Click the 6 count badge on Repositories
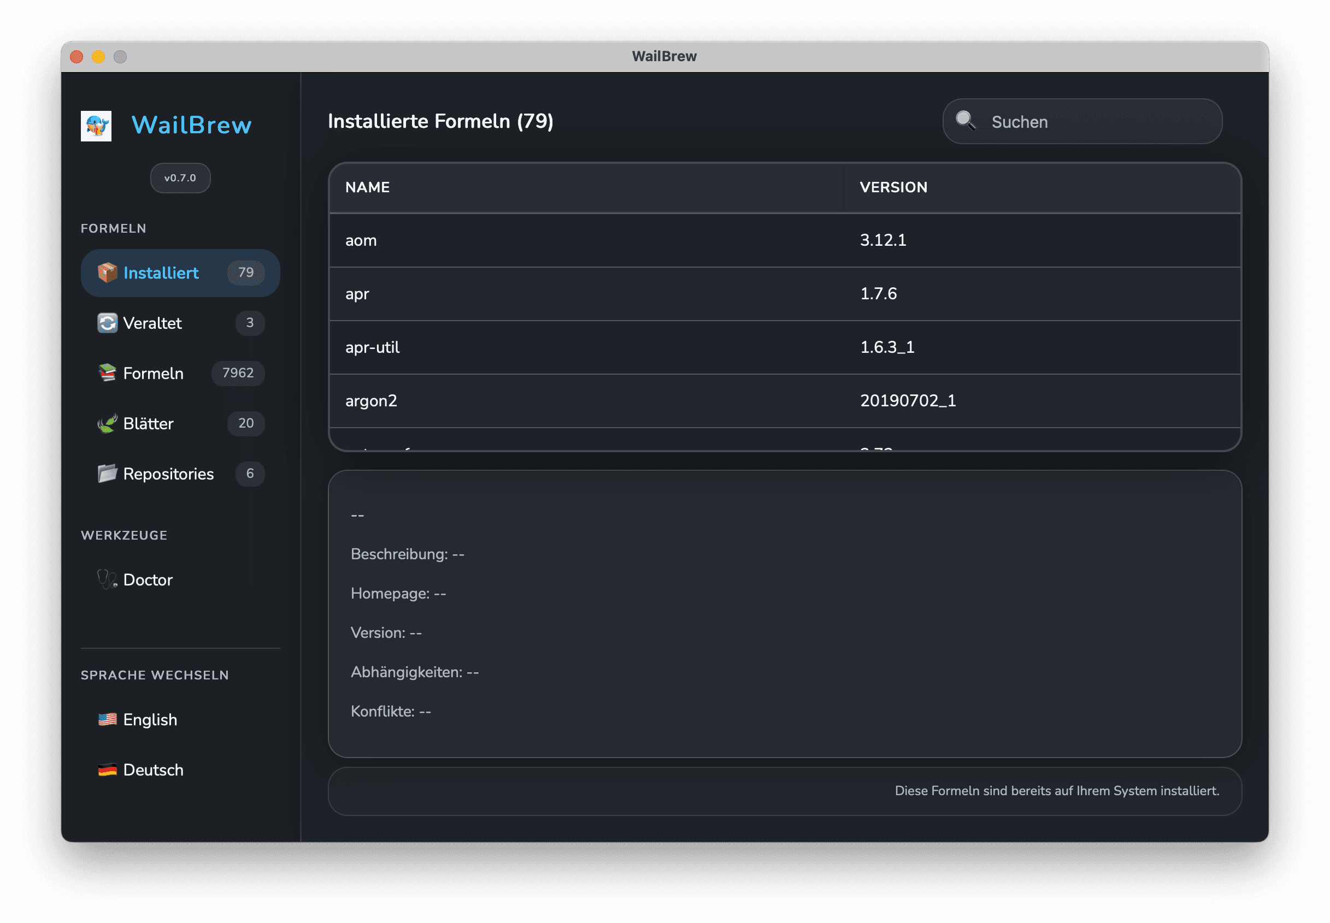 pos(250,474)
